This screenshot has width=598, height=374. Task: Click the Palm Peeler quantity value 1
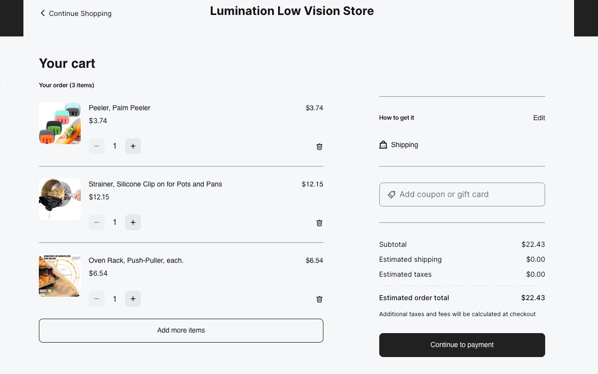[x=115, y=146]
